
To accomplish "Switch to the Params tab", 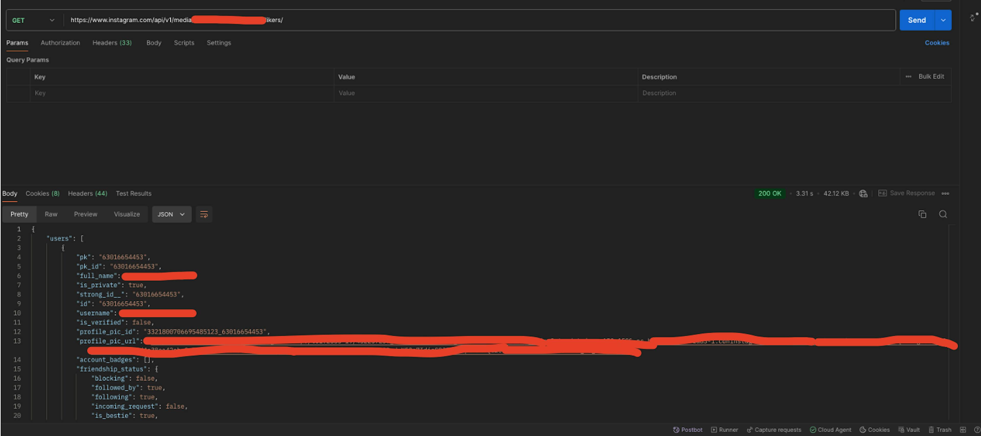I will (x=17, y=43).
